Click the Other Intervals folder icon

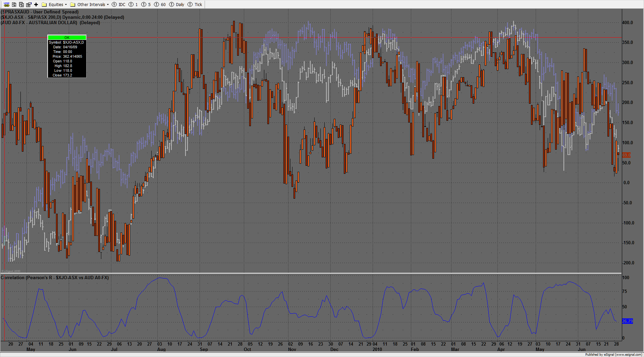(72, 5)
